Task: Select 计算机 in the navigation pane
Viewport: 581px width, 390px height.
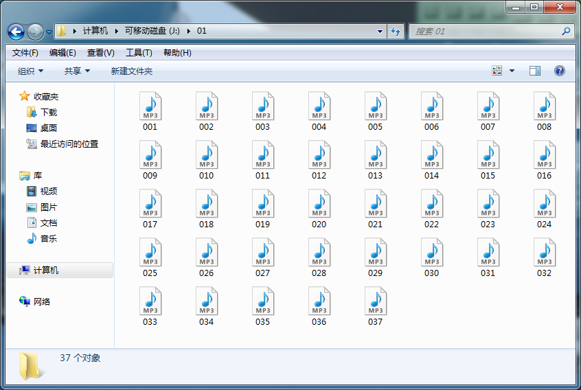Action: click(x=60, y=271)
